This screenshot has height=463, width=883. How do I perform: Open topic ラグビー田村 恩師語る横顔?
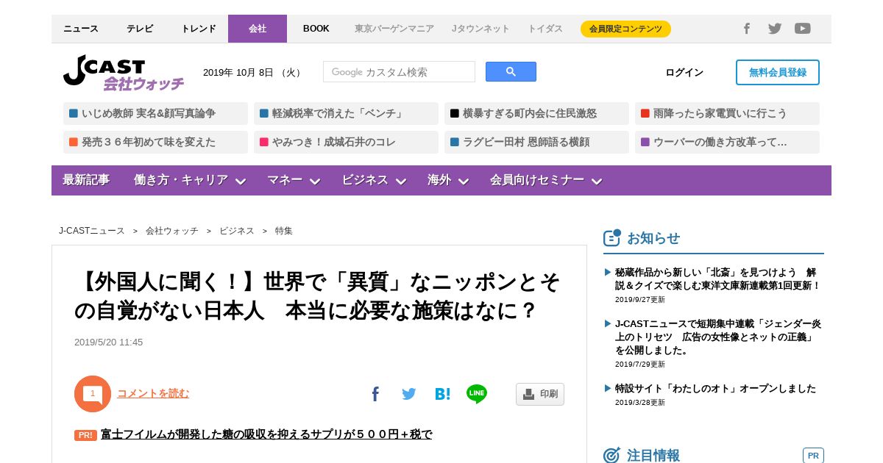(536, 142)
